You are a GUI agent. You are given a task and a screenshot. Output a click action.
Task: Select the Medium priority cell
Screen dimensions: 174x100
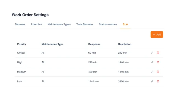click(22, 72)
